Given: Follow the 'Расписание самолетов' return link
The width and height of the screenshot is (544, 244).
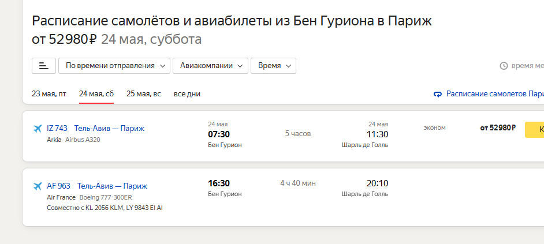Looking at the screenshot, I should (495, 94).
